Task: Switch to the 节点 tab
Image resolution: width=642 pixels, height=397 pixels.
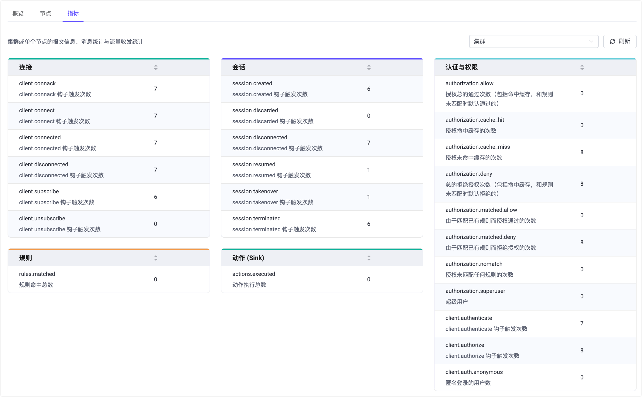Action: point(46,13)
